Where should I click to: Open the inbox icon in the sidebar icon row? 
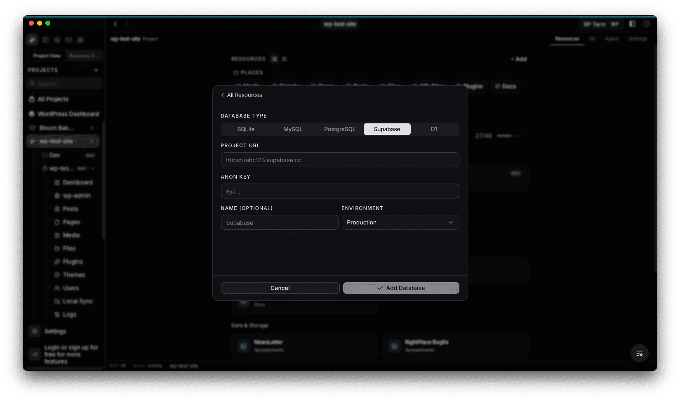click(x=68, y=40)
